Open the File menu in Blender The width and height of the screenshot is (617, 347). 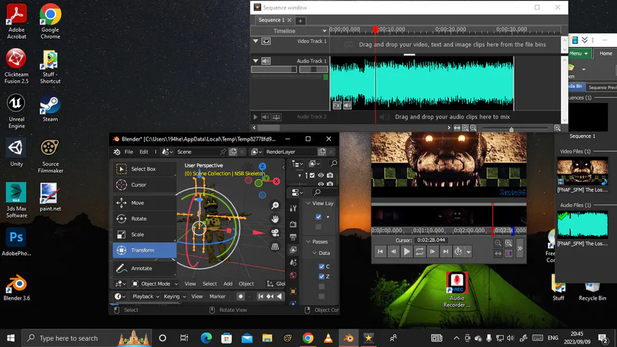click(129, 152)
